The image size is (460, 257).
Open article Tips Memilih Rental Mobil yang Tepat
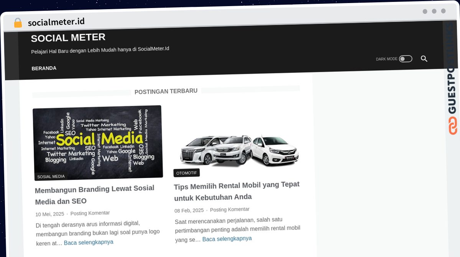237,191
